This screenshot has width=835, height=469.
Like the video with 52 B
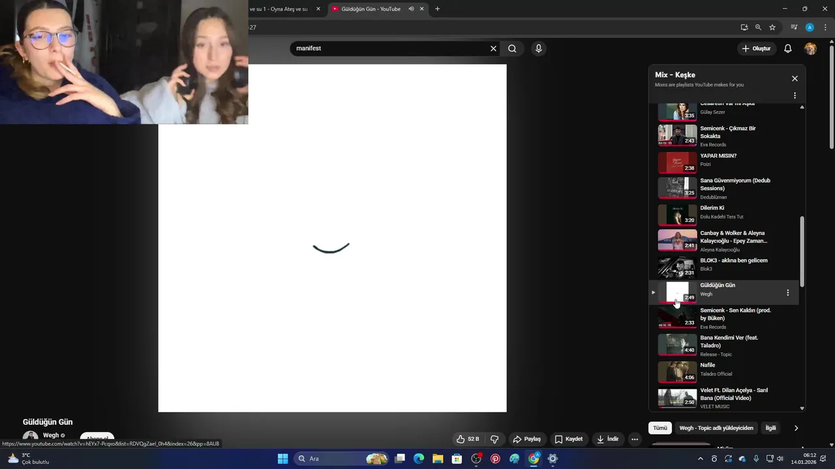point(469,439)
